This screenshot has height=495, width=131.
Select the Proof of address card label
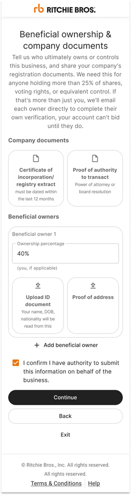93,297
